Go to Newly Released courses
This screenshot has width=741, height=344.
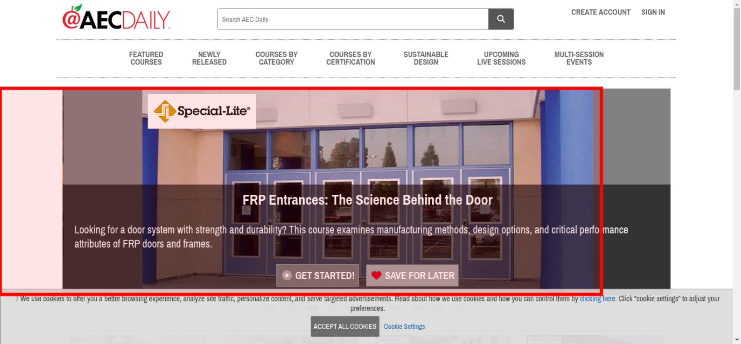pyautogui.click(x=209, y=59)
